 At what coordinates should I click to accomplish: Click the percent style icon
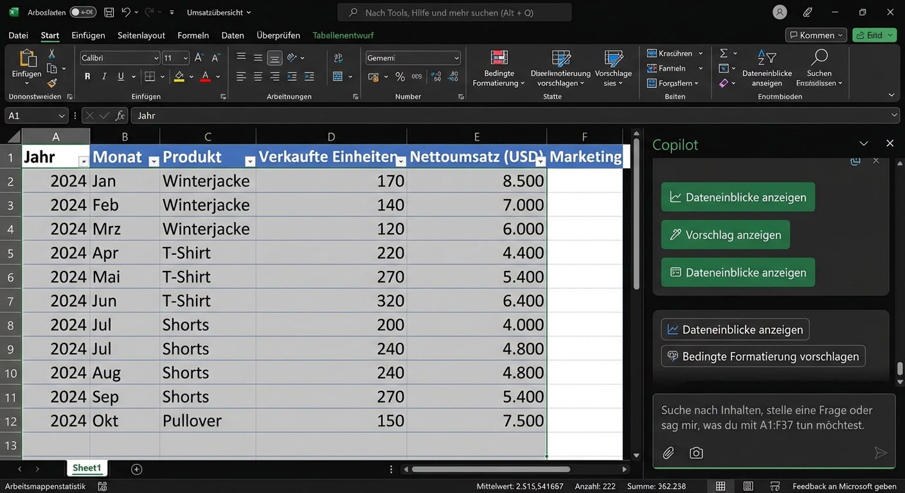pyautogui.click(x=400, y=77)
